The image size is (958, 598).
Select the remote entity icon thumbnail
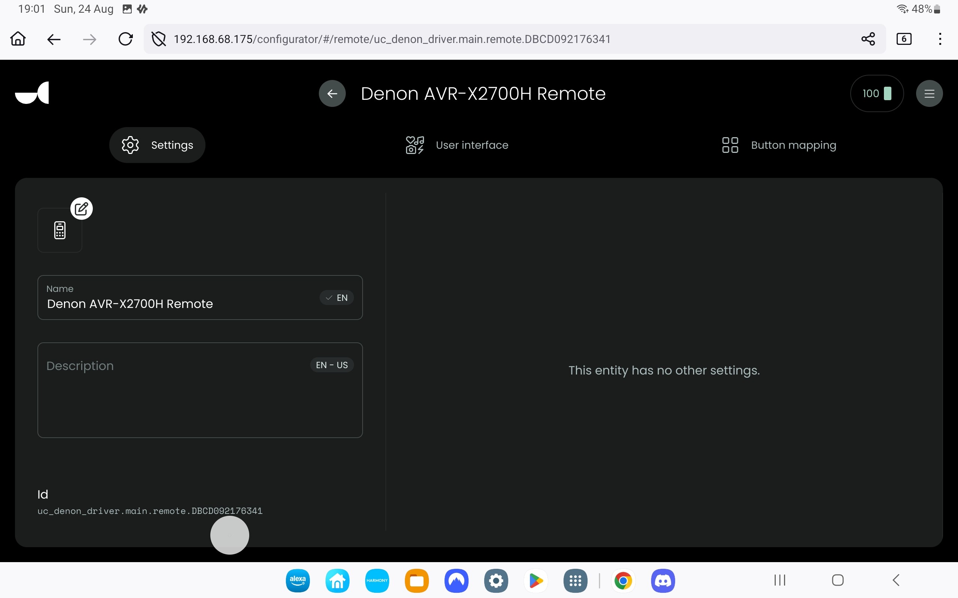(x=60, y=230)
